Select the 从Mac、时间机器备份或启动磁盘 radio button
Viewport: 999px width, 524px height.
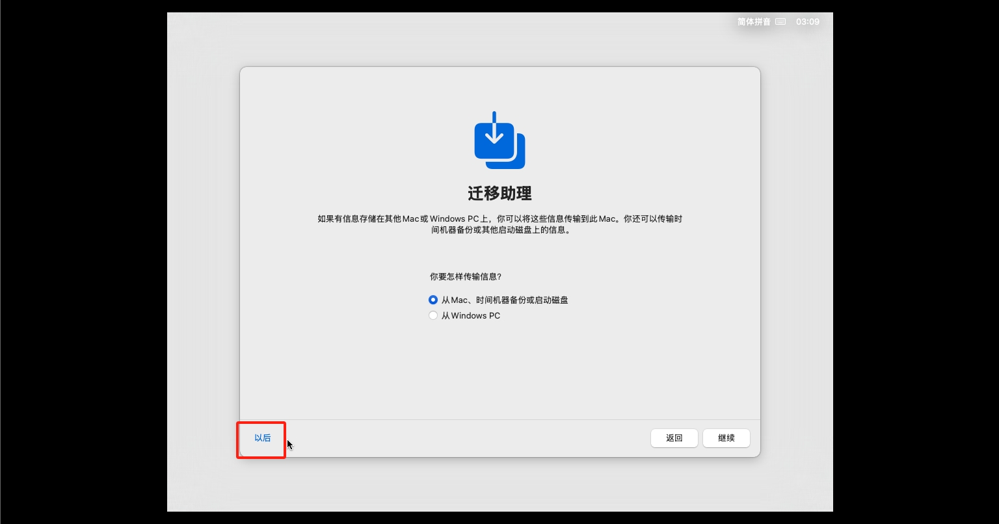[433, 300]
